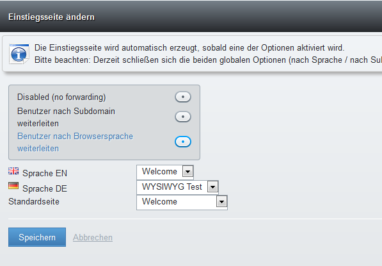The image size is (382, 266).
Task: Select the Benutzer nach Subdomain weiterleiten radio
Action: point(183,117)
